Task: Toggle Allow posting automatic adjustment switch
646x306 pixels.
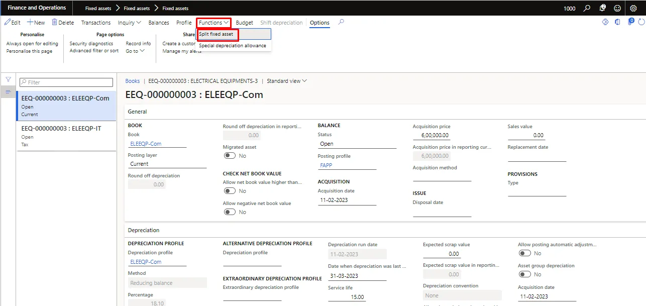Action: point(524,253)
